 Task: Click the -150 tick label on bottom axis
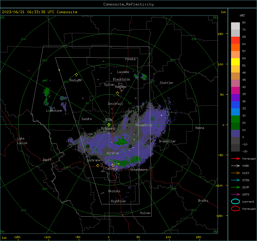click(x=17, y=237)
